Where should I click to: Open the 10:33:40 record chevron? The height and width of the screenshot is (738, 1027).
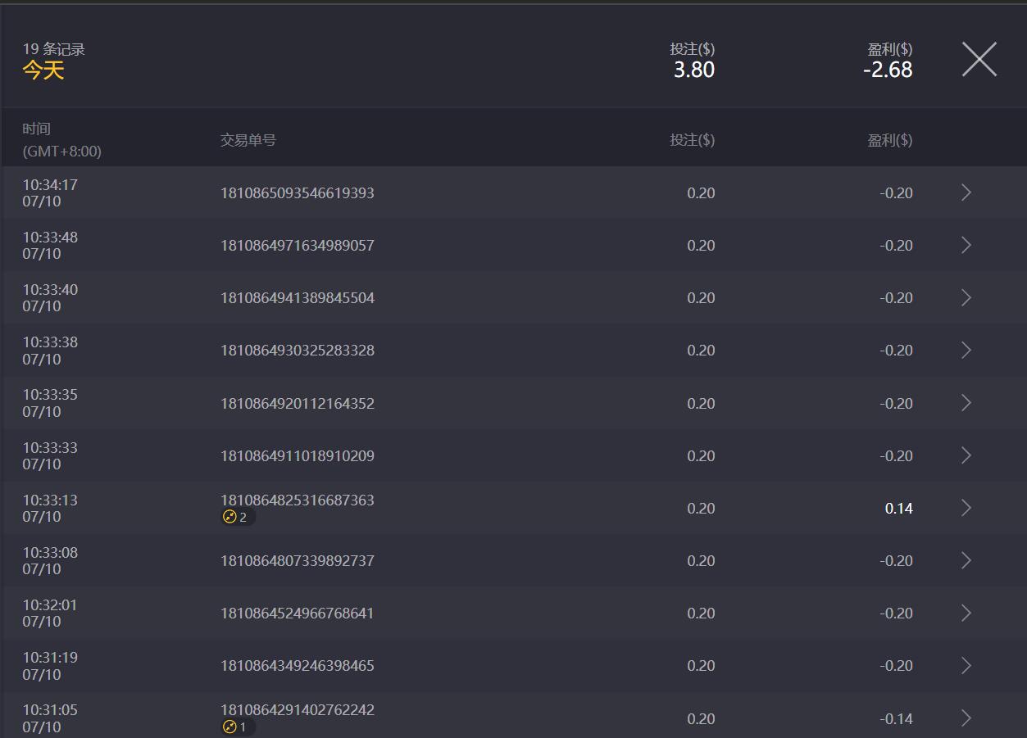point(966,297)
